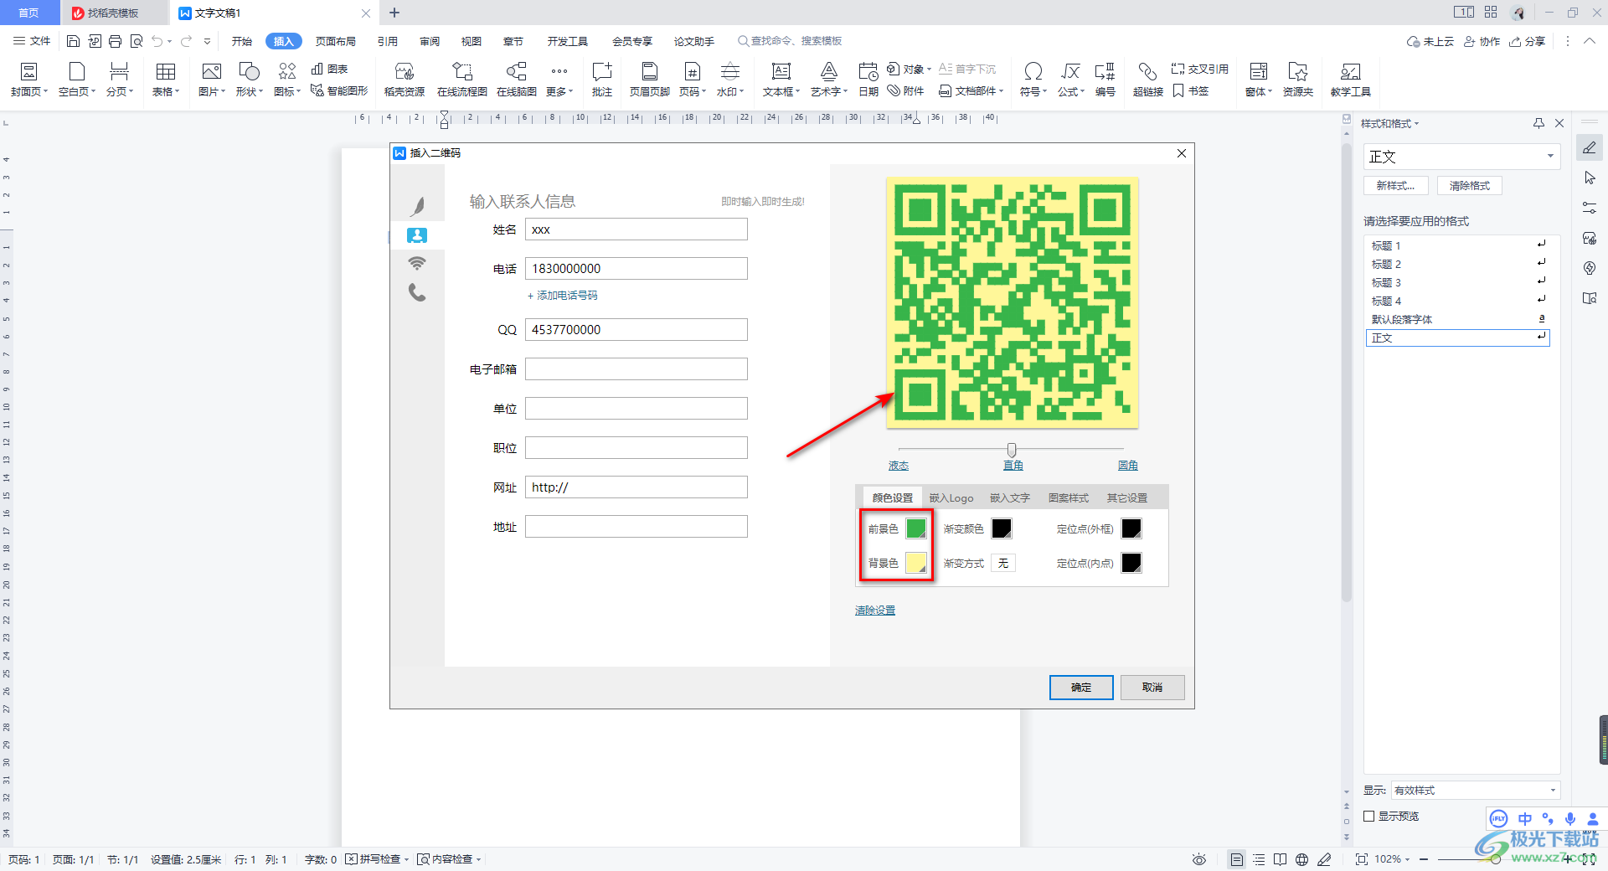The image size is (1608, 871).
Task: Expand the 更多 insert options
Action: point(559,80)
